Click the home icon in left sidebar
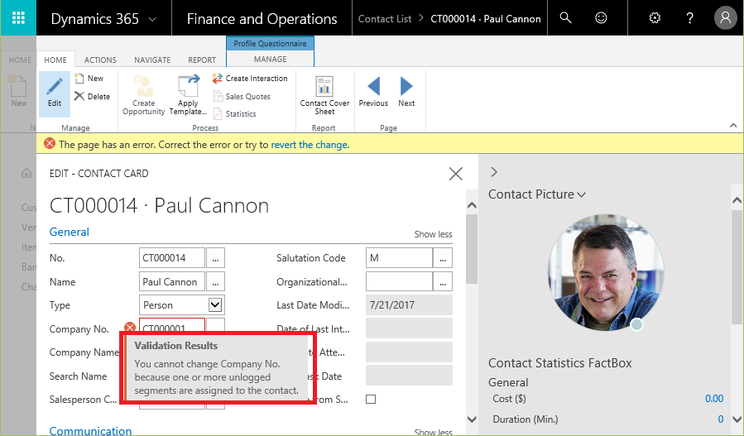Image resolution: width=744 pixels, height=436 pixels. 26,173
